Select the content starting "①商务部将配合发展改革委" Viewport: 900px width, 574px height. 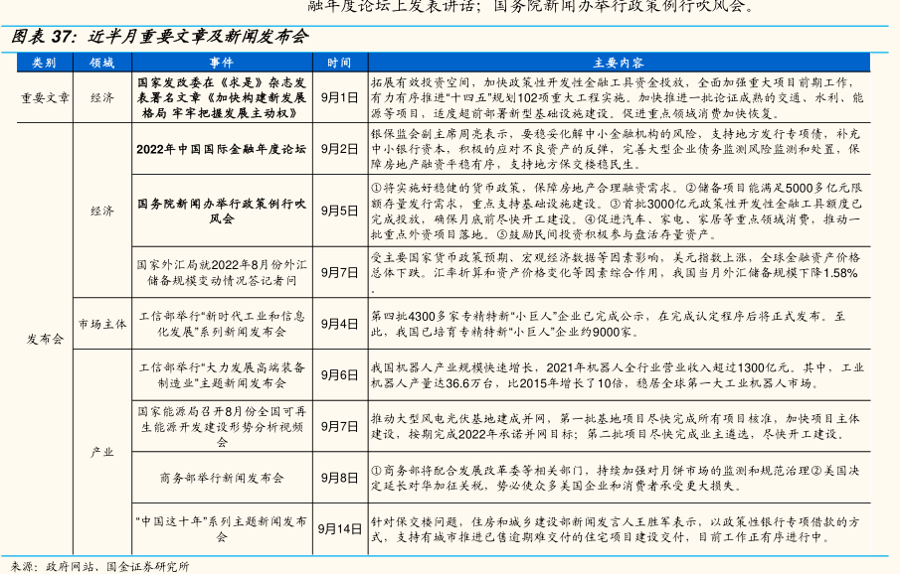click(x=616, y=478)
